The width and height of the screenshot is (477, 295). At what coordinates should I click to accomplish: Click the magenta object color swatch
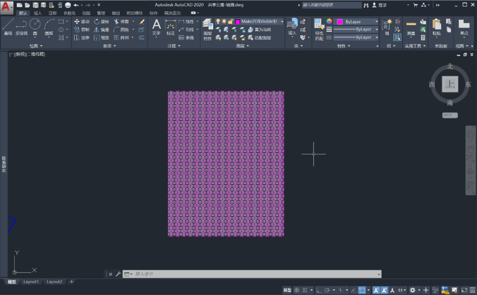tap(340, 22)
